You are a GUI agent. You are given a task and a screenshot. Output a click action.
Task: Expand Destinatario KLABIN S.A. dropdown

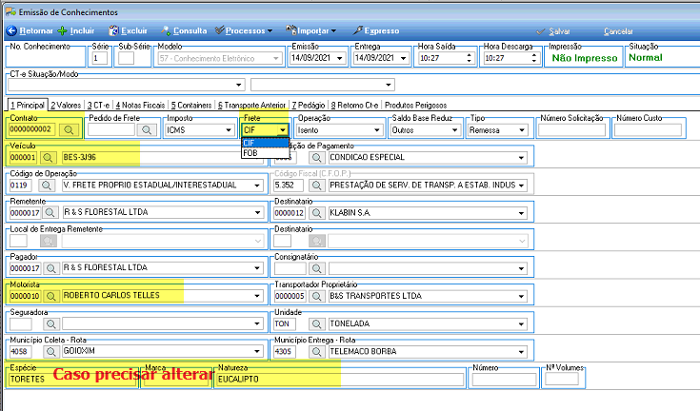(x=521, y=213)
